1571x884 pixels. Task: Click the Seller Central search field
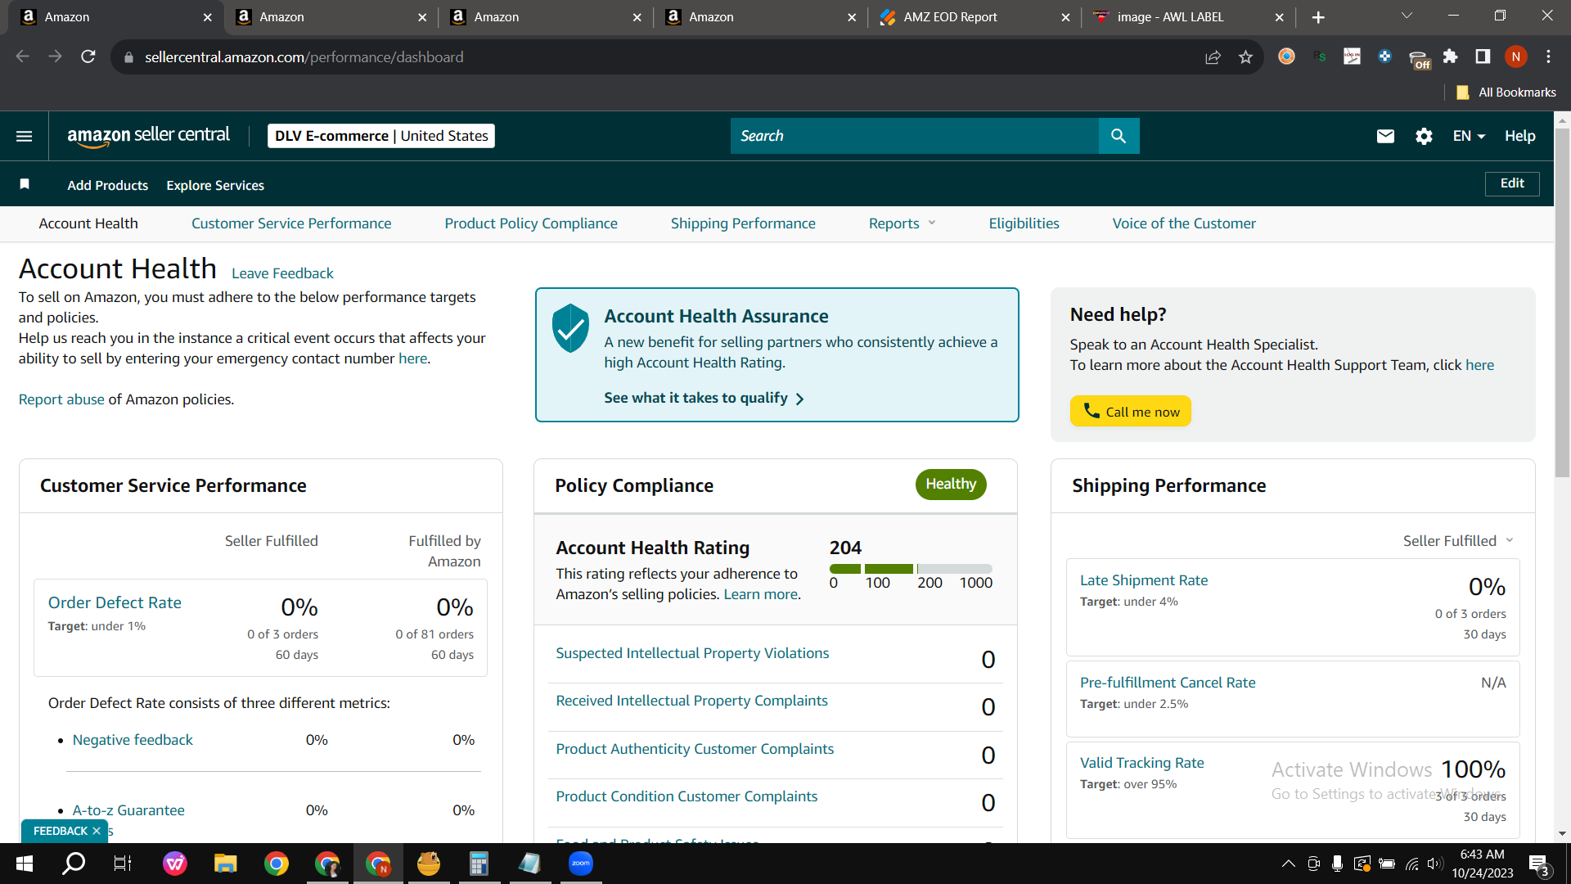click(x=915, y=136)
